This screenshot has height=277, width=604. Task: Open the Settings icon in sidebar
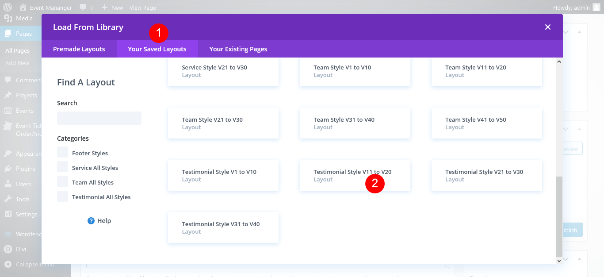(x=8, y=214)
